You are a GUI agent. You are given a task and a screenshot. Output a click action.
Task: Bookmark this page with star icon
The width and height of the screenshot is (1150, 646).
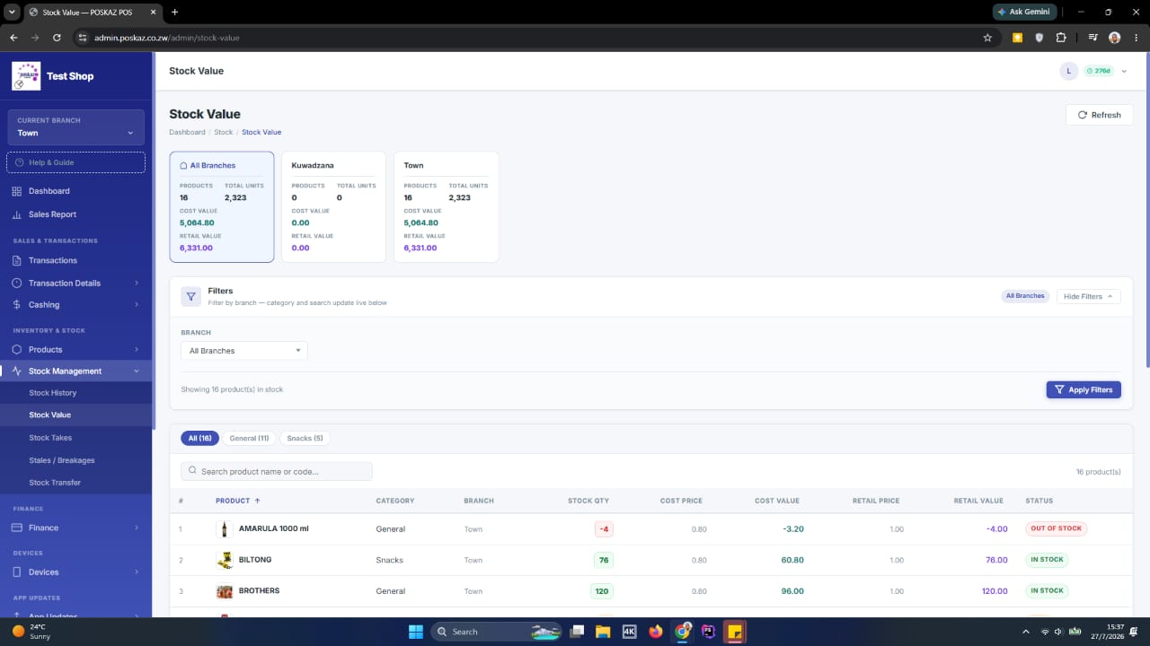(987, 38)
